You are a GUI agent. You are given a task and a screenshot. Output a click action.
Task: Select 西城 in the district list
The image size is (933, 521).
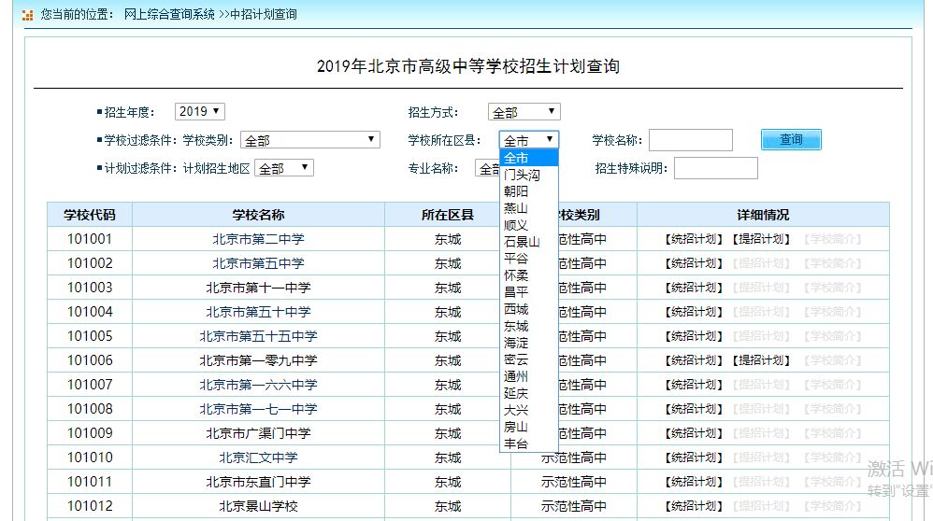[x=529, y=309]
